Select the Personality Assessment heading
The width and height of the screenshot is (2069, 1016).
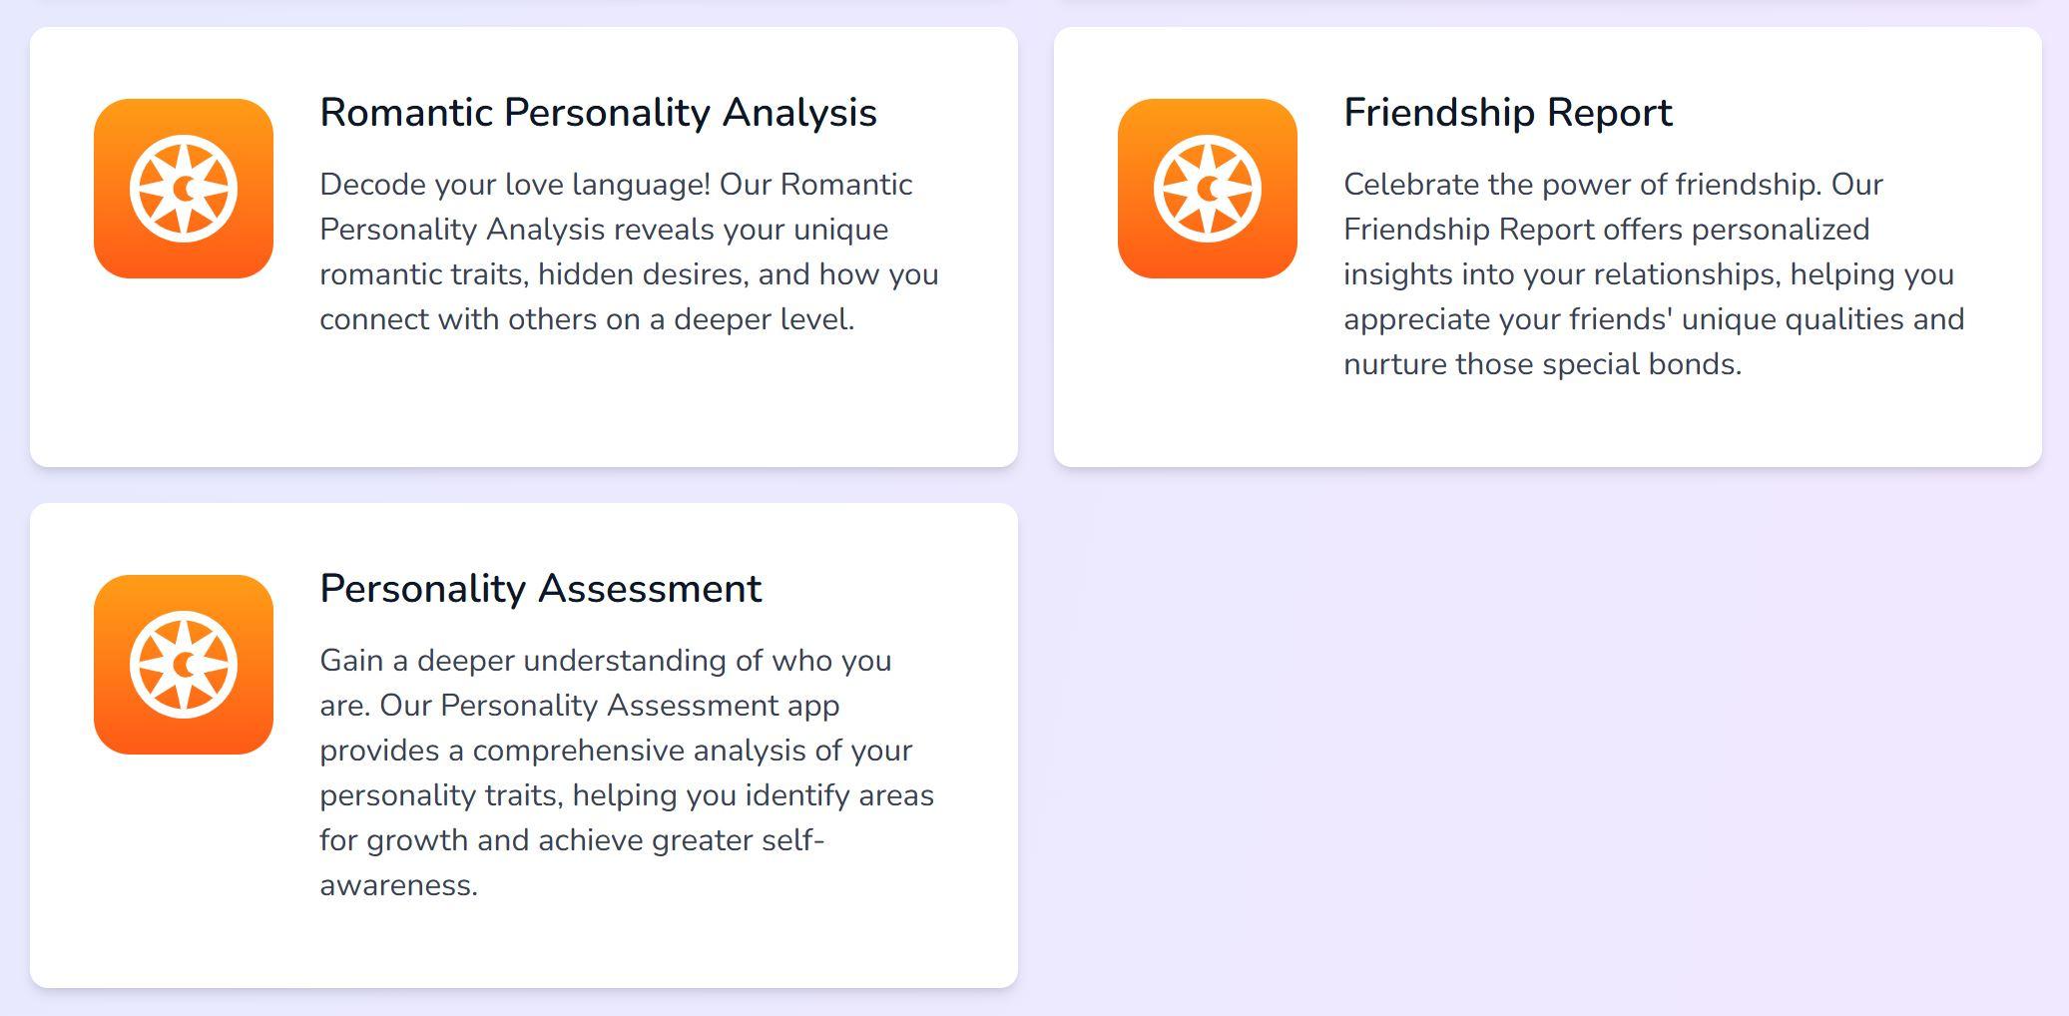coord(540,589)
